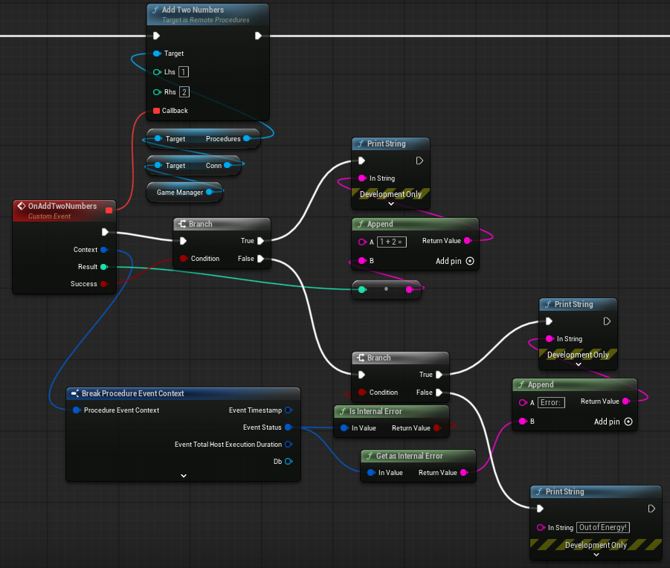Expand the topmost Print String node options
The width and height of the screenshot is (670, 568).
coord(390,203)
